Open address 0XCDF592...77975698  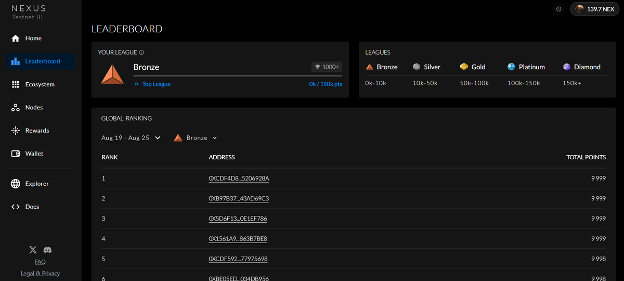tap(238, 259)
